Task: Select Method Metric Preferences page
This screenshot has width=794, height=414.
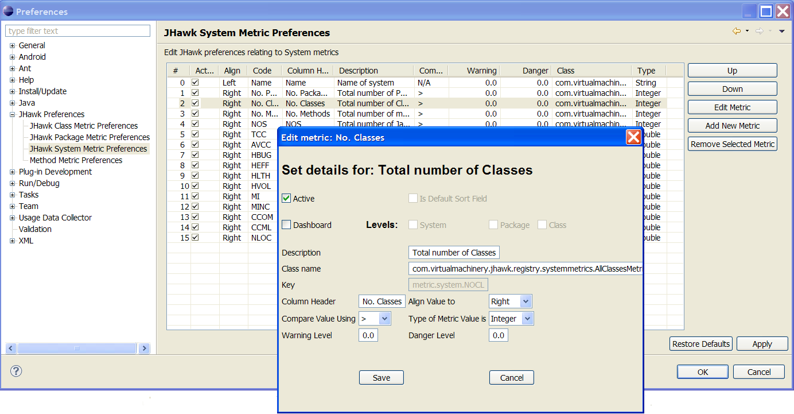Action: point(76,160)
